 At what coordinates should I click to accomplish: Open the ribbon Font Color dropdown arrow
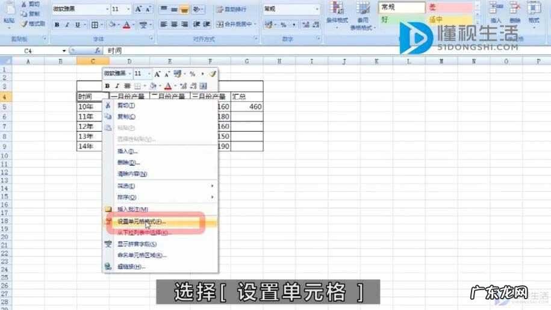[134, 25]
